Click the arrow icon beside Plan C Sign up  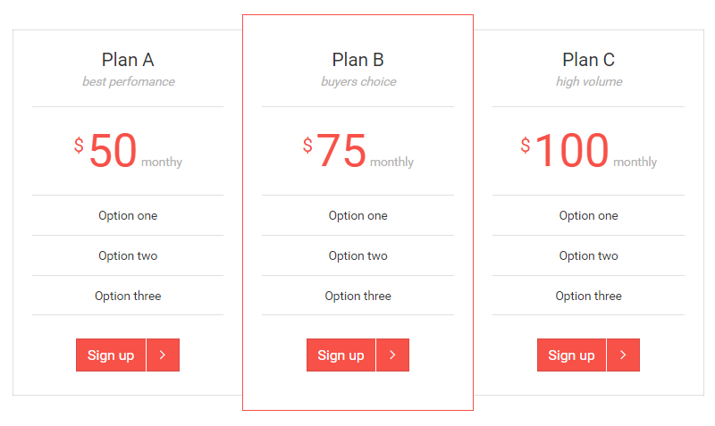(x=623, y=355)
